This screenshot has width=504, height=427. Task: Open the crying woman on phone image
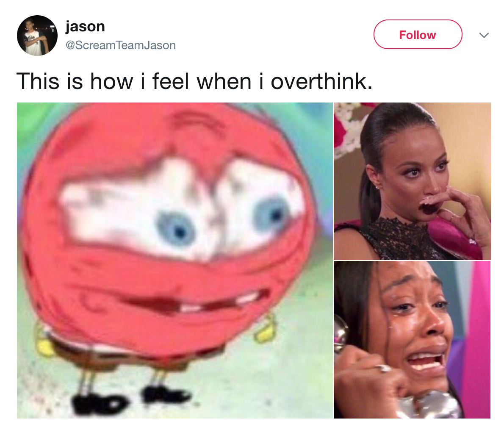click(x=413, y=340)
